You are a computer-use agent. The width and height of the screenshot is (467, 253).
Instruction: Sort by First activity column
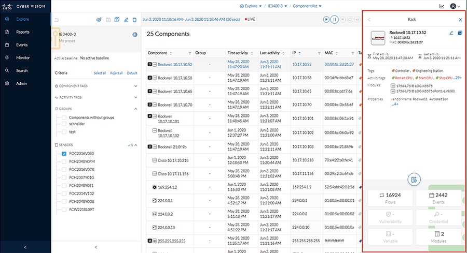click(252, 53)
